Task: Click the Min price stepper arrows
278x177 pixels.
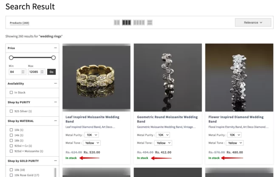Action: click(23, 72)
